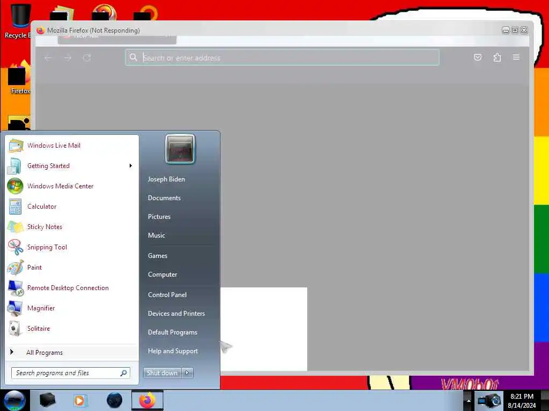Screen dimensions: 549x411
Task: Click Firefox back arrow
Action: coord(49,58)
